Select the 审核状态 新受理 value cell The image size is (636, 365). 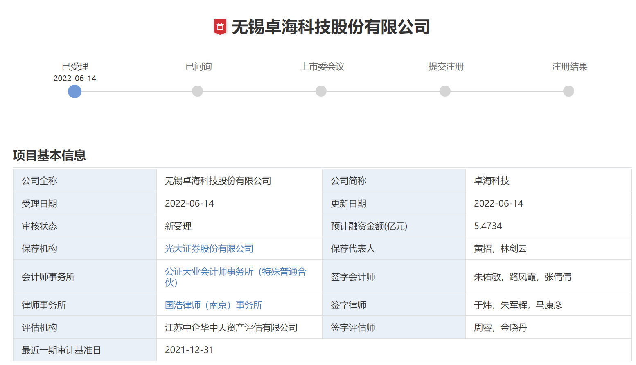click(178, 225)
